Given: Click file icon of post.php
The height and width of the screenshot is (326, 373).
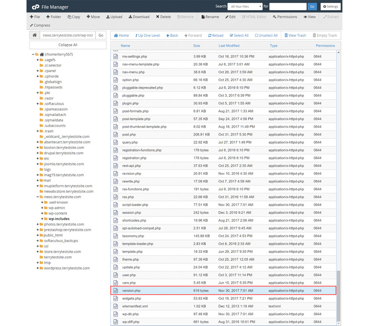Looking at the screenshot, I should [x=116, y=134].
